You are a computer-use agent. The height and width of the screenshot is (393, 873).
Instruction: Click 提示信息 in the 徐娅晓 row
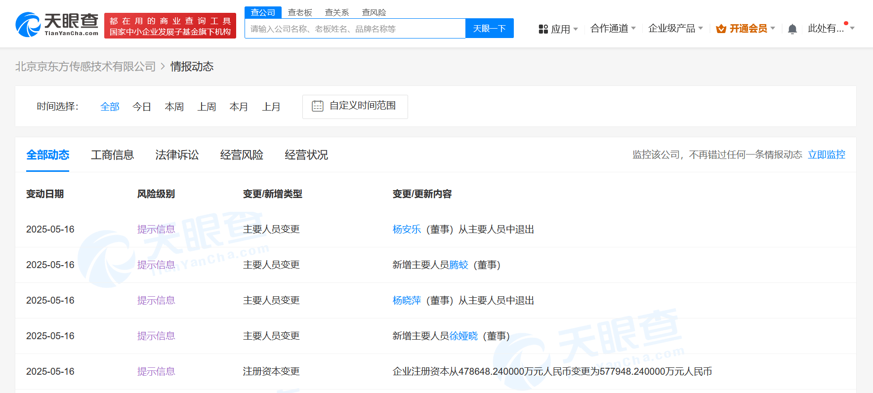156,336
